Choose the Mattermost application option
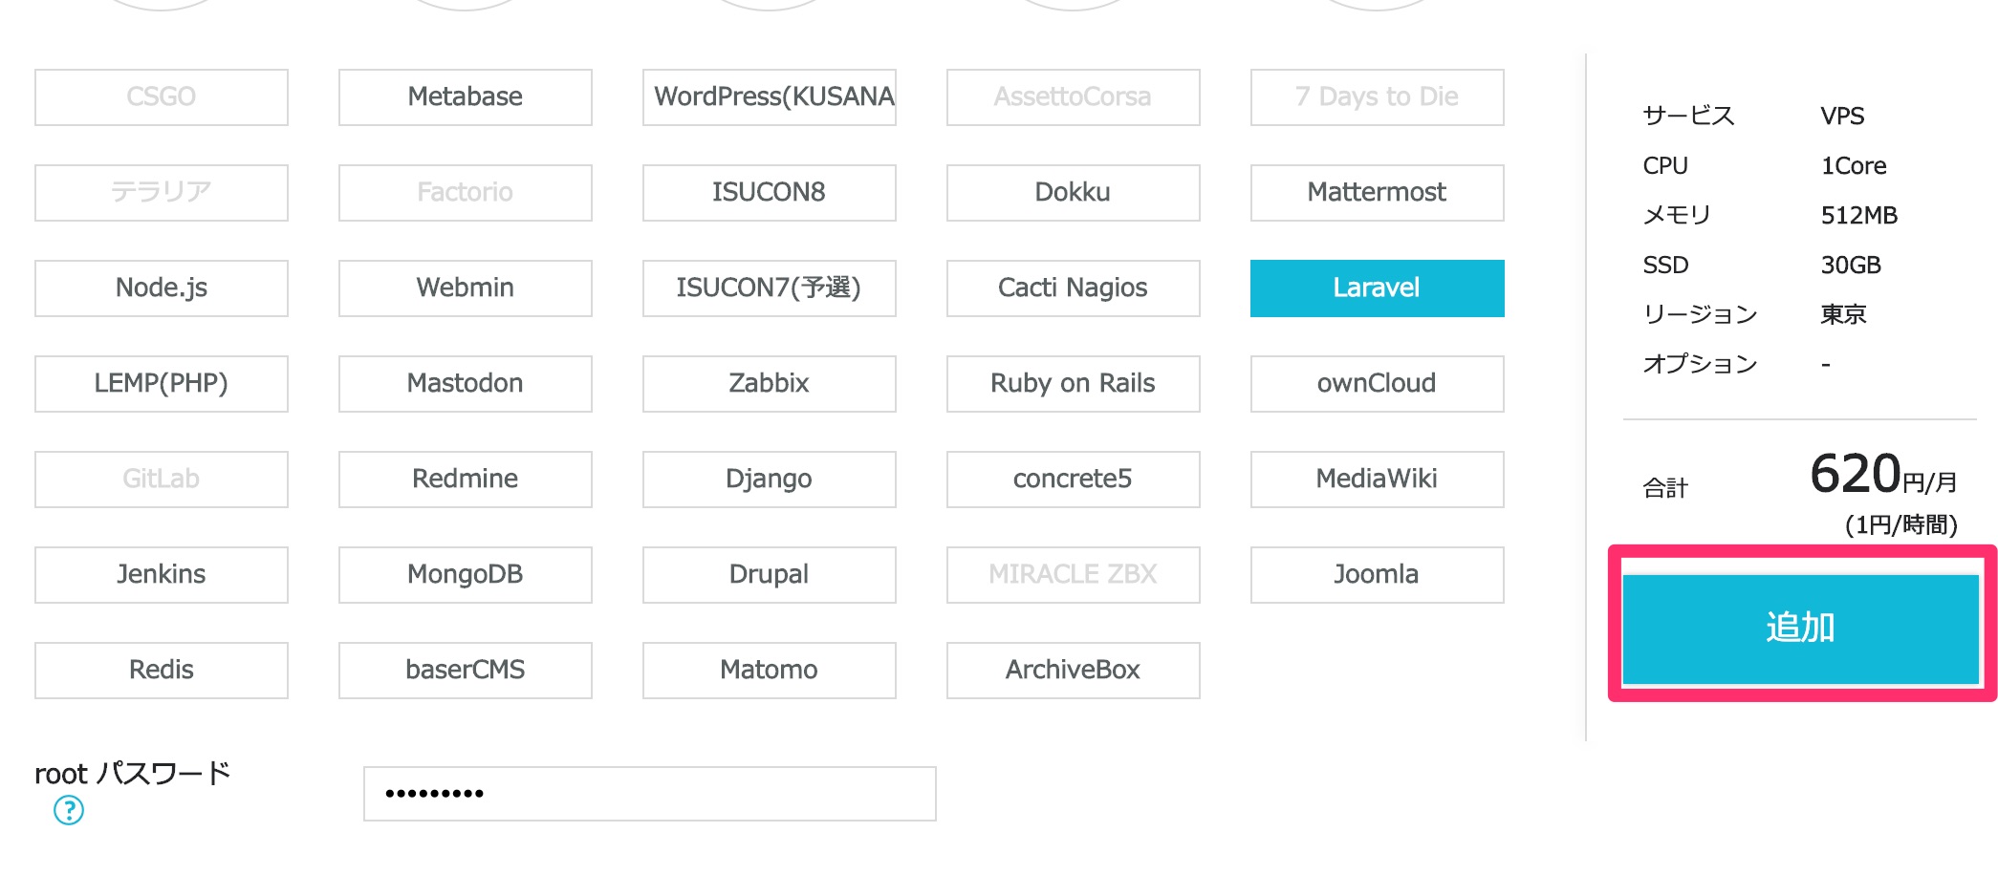The width and height of the screenshot is (1998, 875). point(1376,192)
